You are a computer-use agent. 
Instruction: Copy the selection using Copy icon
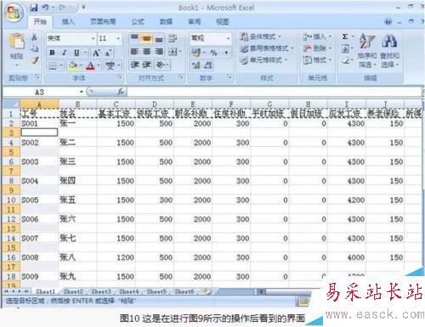34,48
